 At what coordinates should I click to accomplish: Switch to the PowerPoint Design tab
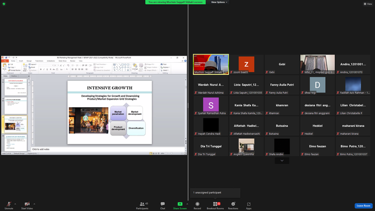pos(29,61)
